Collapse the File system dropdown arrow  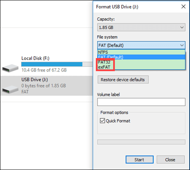click(182, 45)
